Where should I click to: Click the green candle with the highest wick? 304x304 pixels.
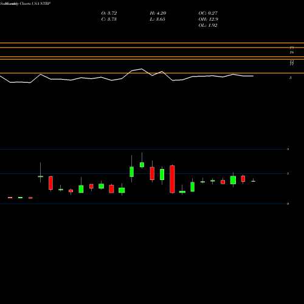pyautogui.click(x=142, y=165)
